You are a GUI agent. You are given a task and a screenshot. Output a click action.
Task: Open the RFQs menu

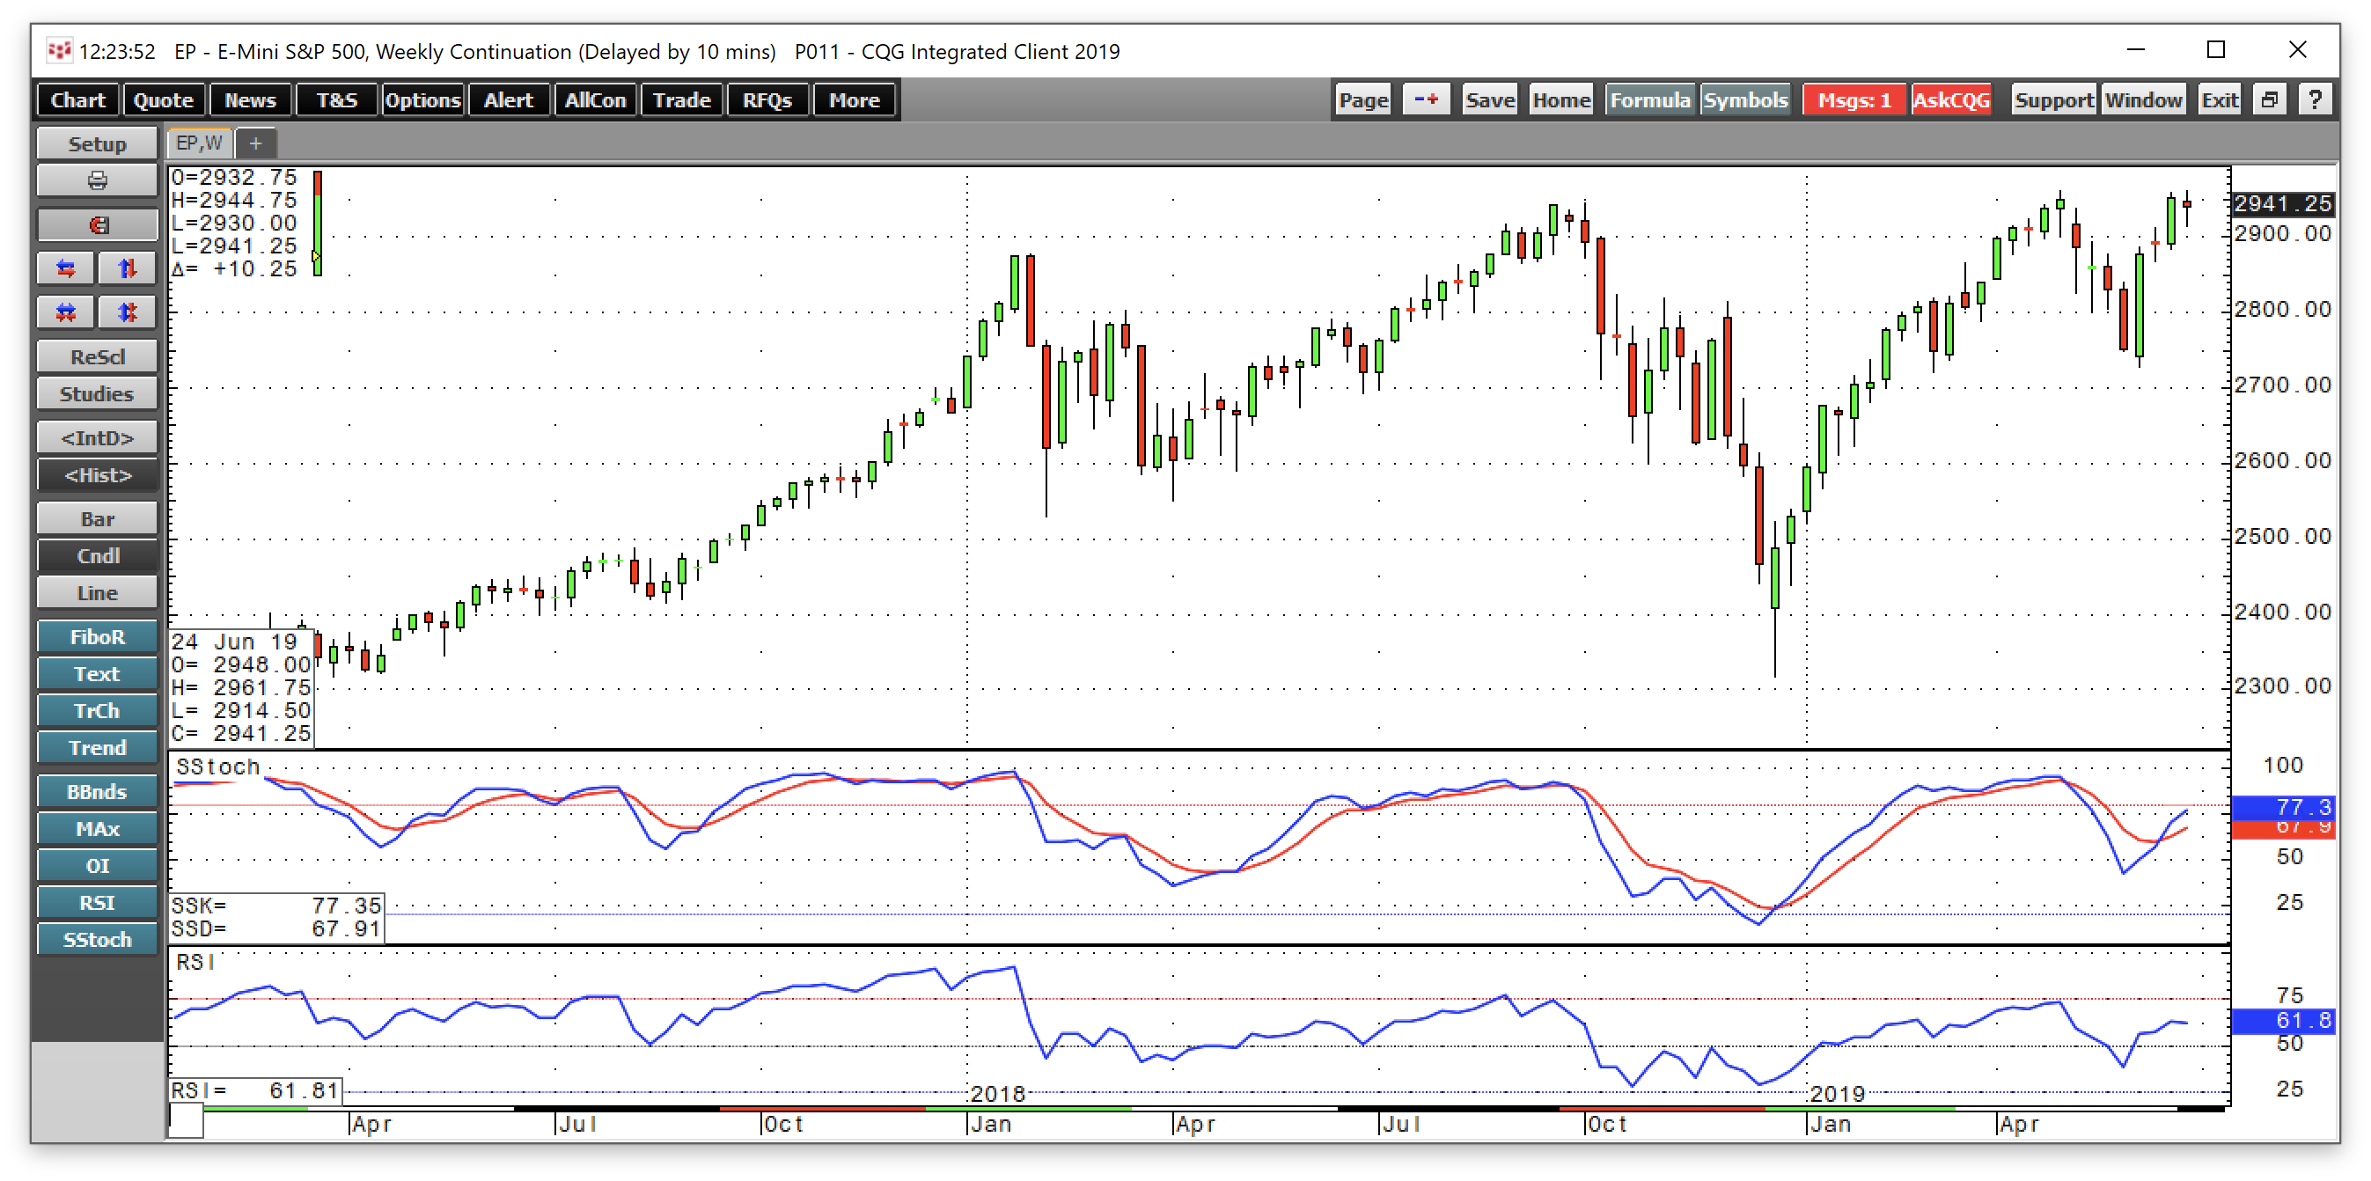pyautogui.click(x=767, y=100)
